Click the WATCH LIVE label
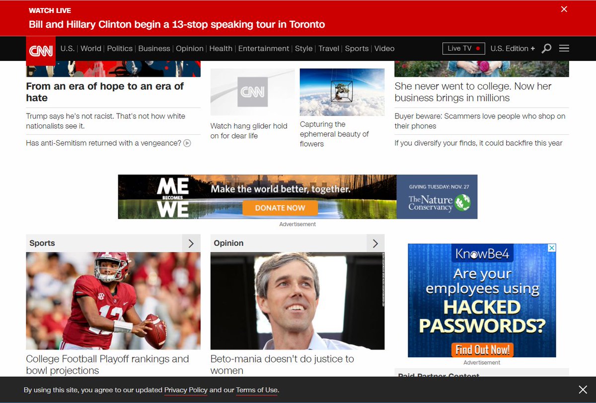 pos(50,10)
